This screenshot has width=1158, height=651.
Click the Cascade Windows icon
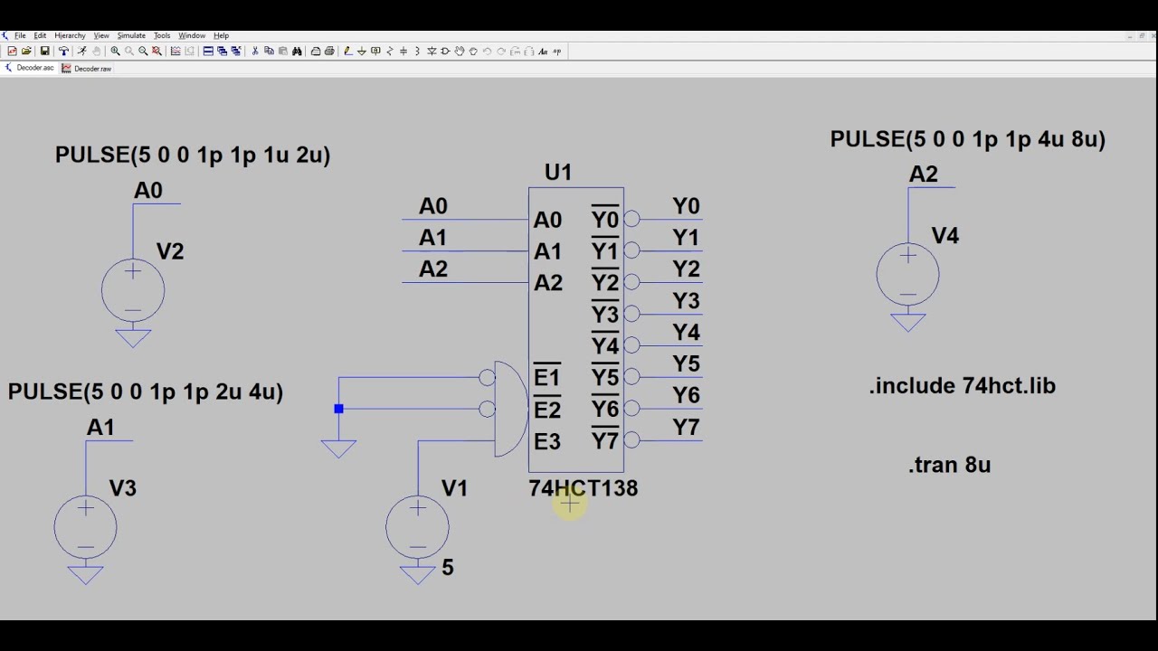tap(222, 52)
